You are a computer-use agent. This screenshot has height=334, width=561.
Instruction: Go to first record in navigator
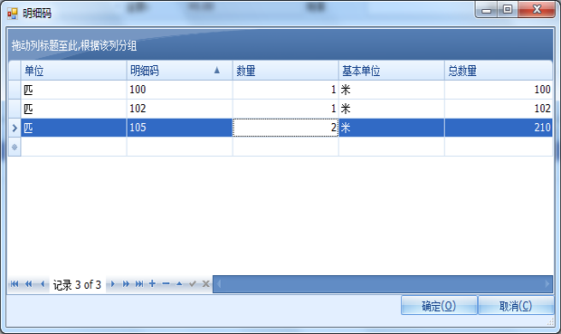(x=14, y=284)
